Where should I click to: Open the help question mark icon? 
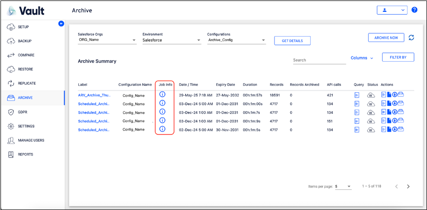pyautogui.click(x=414, y=10)
